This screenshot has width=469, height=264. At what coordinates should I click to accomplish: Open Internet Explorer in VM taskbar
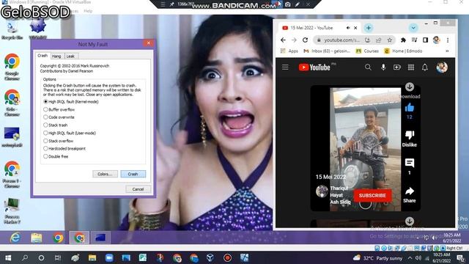15,238
